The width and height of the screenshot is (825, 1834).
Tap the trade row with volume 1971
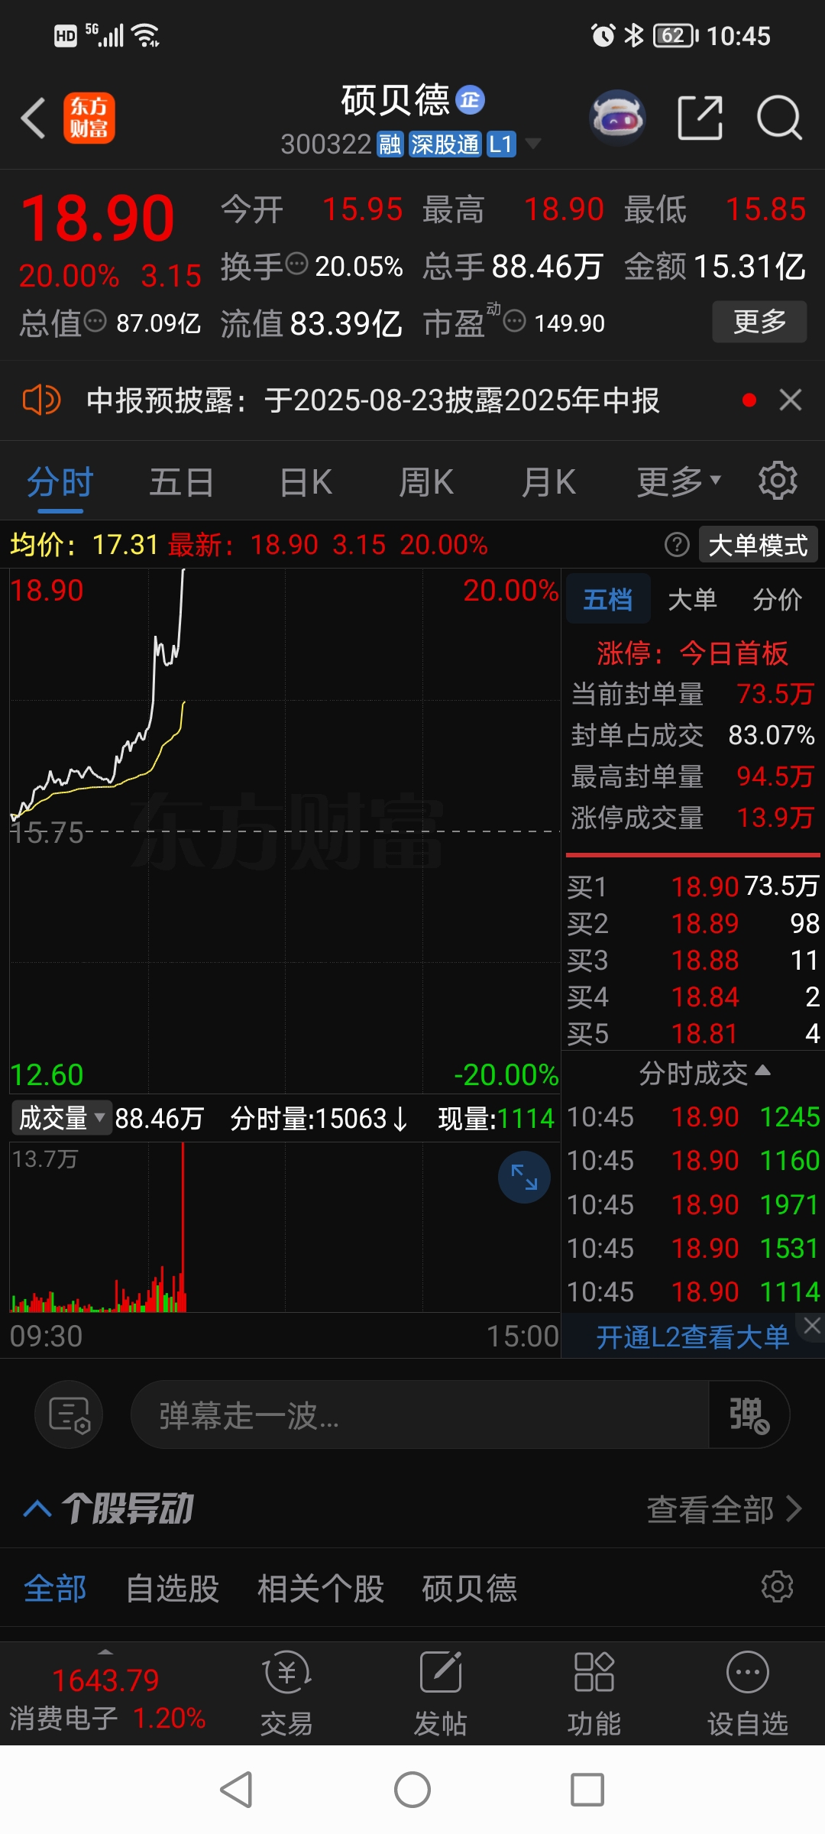click(x=693, y=1205)
